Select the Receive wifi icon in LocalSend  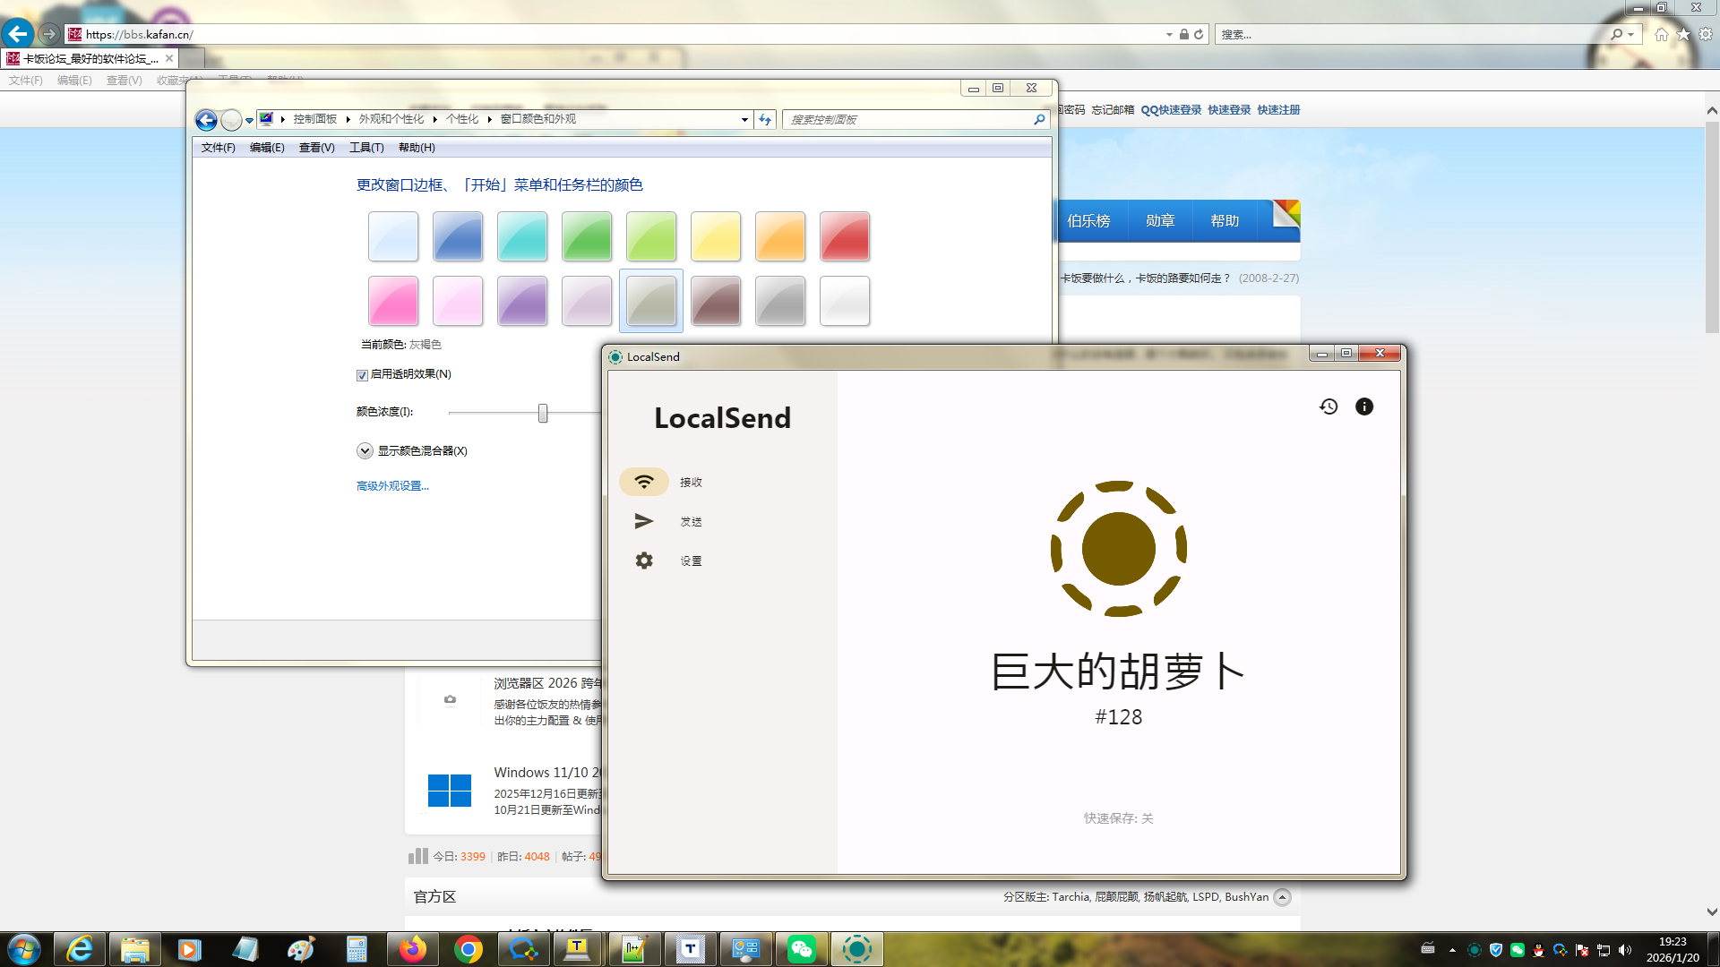[x=644, y=482]
